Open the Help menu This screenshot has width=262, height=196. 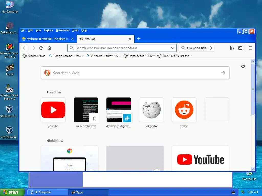pyautogui.click(x=84, y=30)
